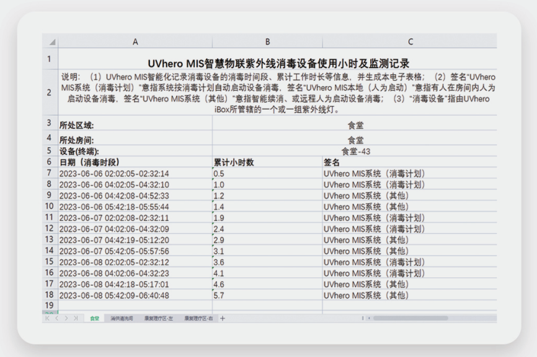The height and width of the screenshot is (357, 537).
Task: Select cumulative hours cell '4.6'
Action: pyautogui.click(x=267, y=284)
